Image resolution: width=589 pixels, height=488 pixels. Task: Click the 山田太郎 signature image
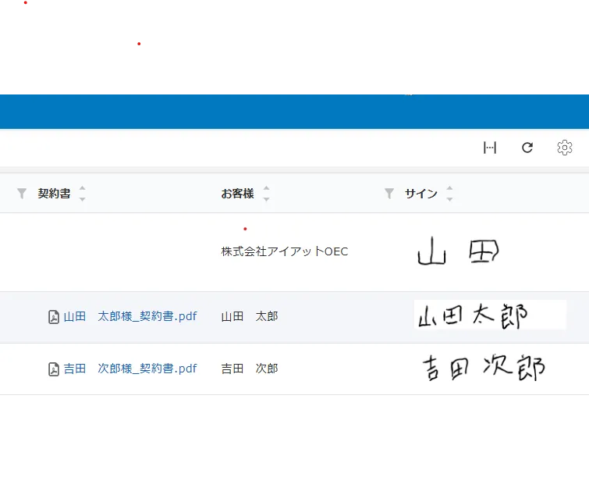[490, 315]
